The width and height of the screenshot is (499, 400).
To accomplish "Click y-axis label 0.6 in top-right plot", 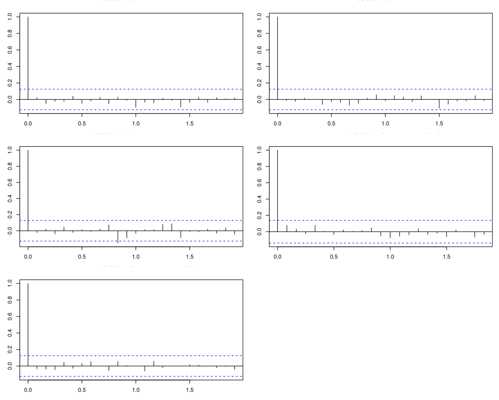I will tap(259, 50).
